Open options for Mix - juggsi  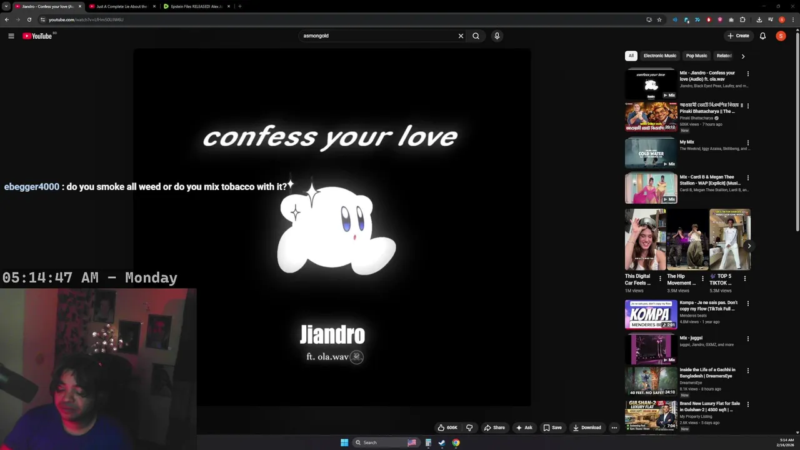(x=747, y=339)
